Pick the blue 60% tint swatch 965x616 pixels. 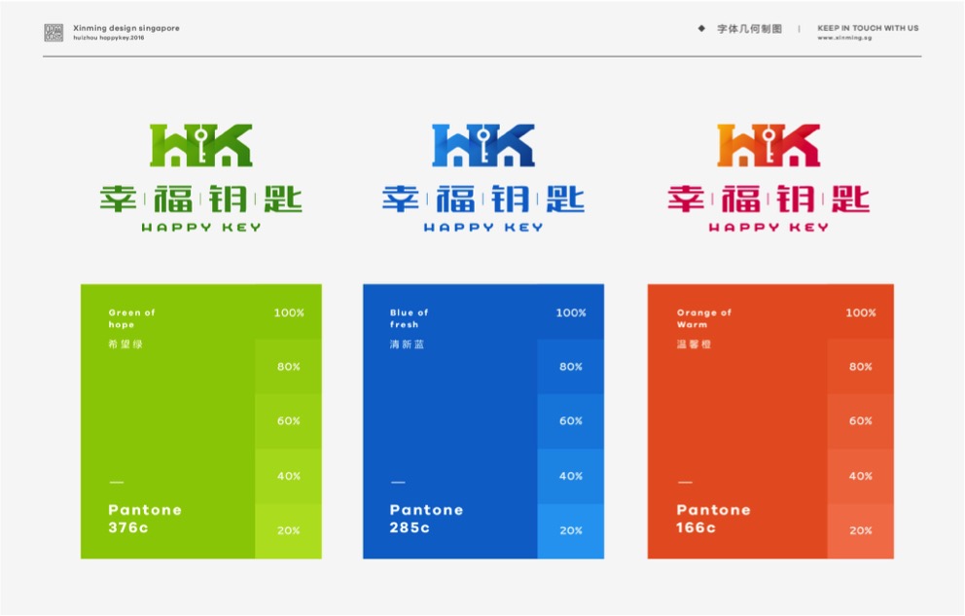tap(570, 421)
